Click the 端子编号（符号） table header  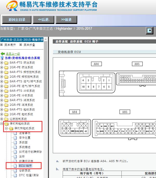tap(92, 174)
